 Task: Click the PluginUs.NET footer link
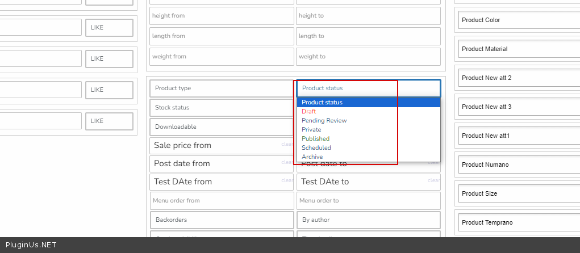[x=31, y=246]
